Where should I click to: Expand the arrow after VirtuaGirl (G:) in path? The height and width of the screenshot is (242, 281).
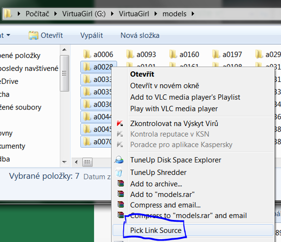pyautogui.click(x=112, y=14)
